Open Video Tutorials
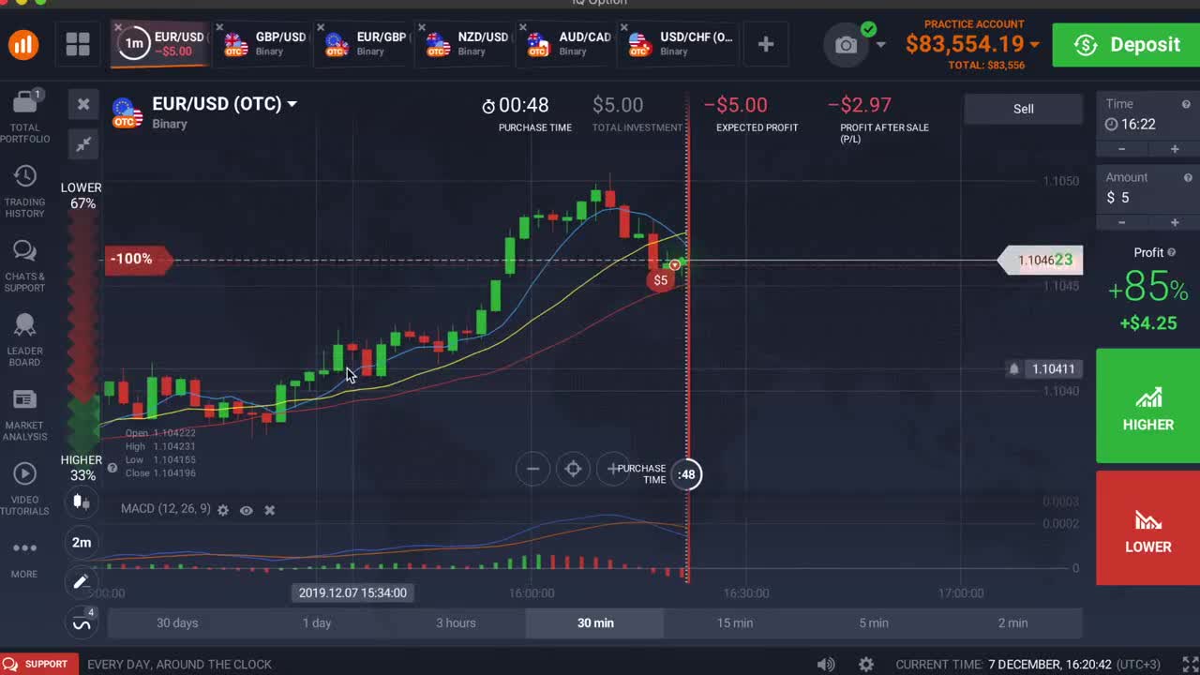The image size is (1200, 675). pyautogui.click(x=24, y=489)
